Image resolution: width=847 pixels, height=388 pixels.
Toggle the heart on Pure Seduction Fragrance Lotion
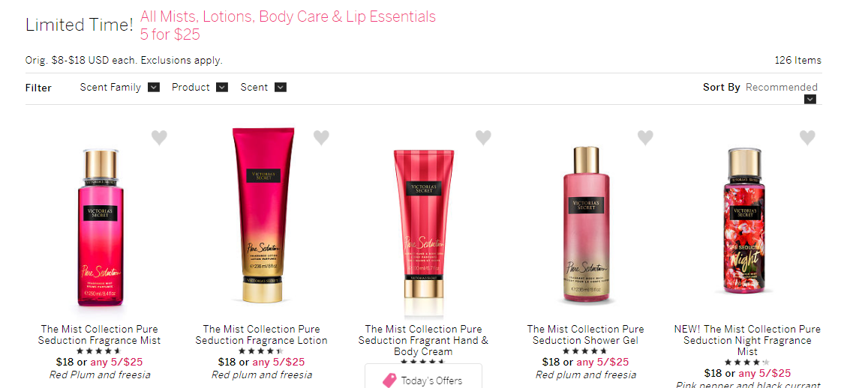pos(321,138)
